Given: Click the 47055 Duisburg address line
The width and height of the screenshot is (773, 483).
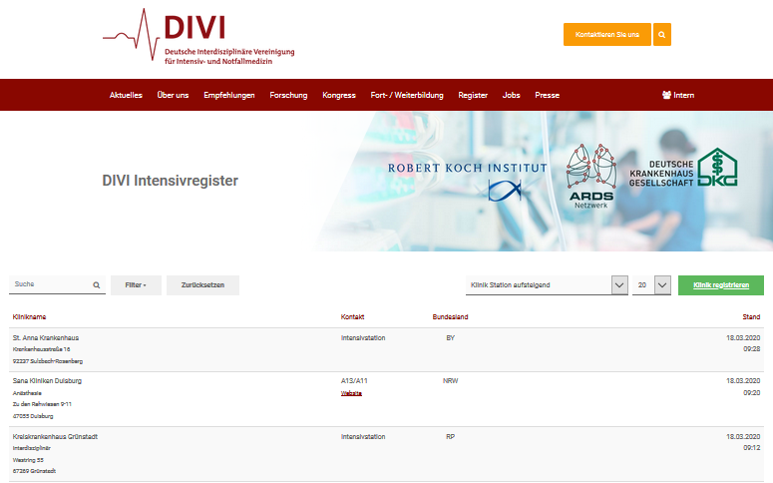Looking at the screenshot, I should pos(33,416).
